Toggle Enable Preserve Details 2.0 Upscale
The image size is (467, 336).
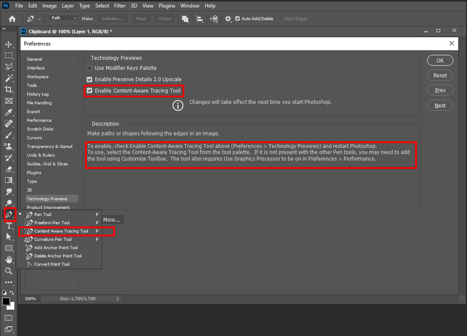tap(89, 79)
